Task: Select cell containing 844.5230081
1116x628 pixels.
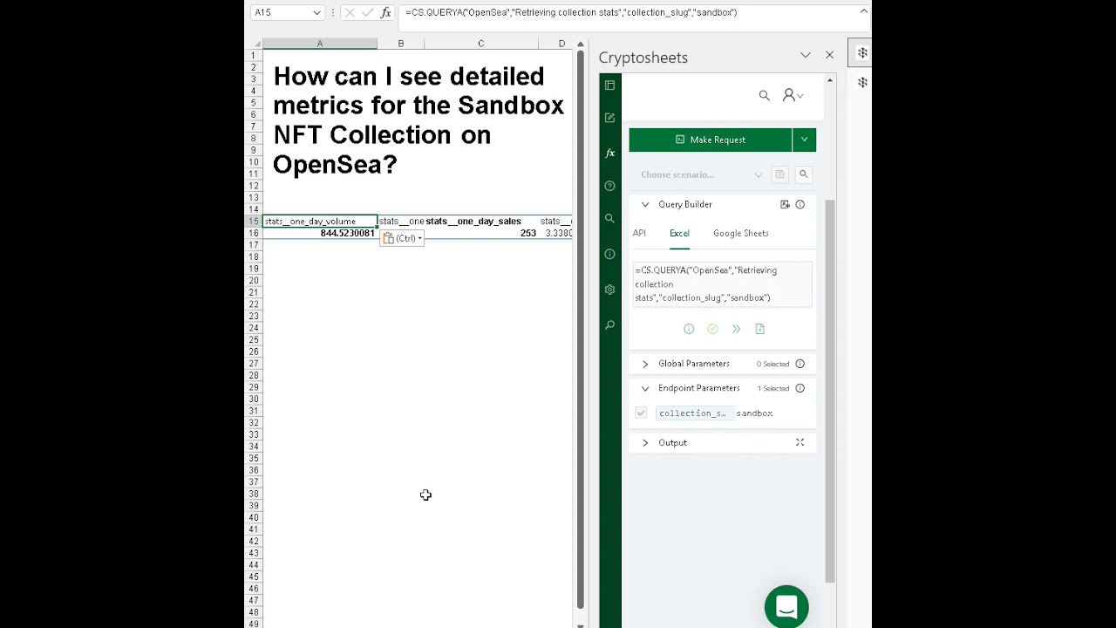Action: pos(320,233)
